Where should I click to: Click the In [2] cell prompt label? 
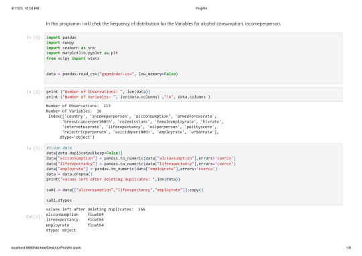[34, 92]
